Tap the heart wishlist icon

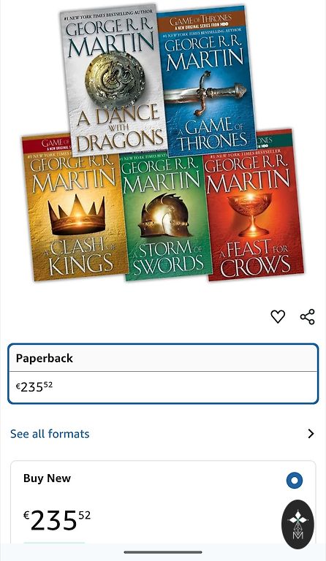[x=278, y=316]
